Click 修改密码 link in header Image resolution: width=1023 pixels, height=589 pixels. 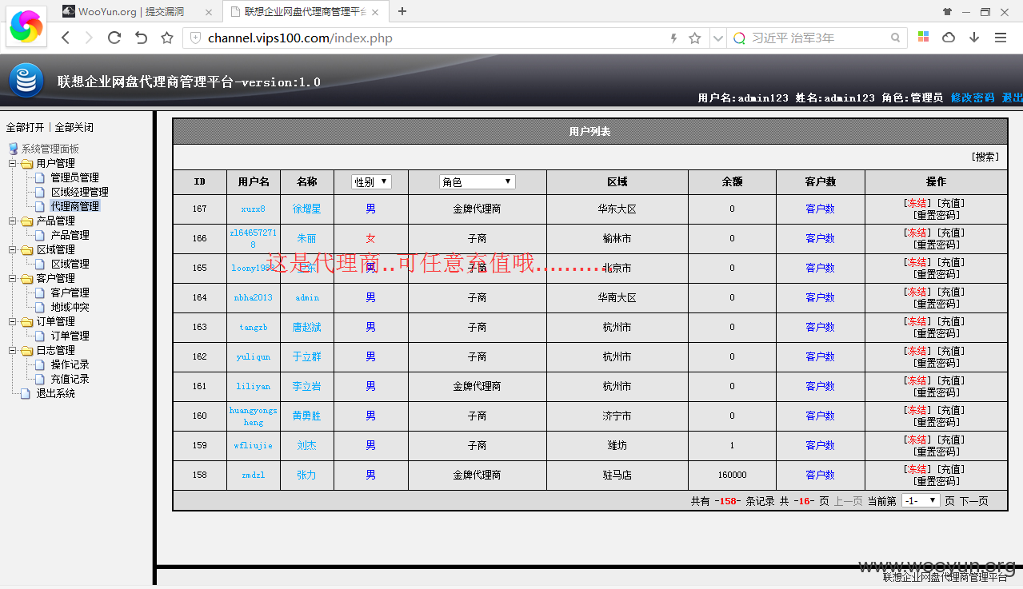click(973, 98)
